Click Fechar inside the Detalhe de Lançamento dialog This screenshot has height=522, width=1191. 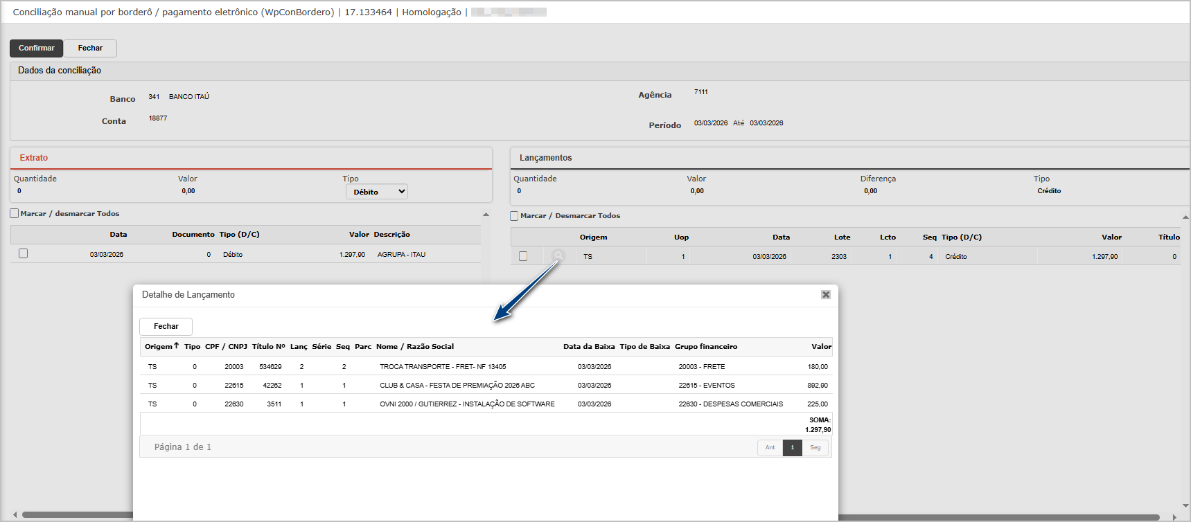point(166,326)
